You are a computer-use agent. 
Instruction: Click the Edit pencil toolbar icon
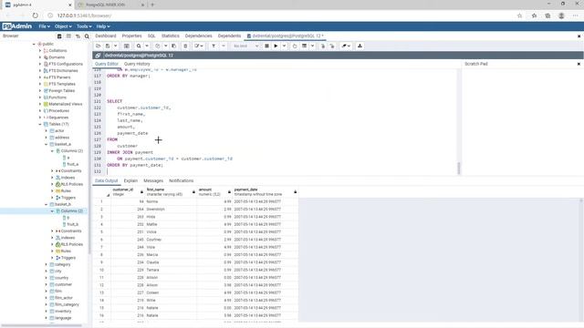[199, 46]
